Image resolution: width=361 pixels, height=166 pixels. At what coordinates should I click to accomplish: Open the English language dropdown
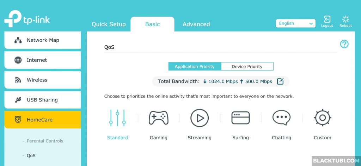296,24
